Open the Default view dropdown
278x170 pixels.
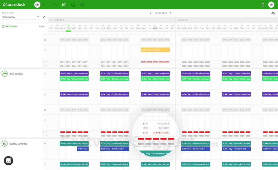pos(21,17)
